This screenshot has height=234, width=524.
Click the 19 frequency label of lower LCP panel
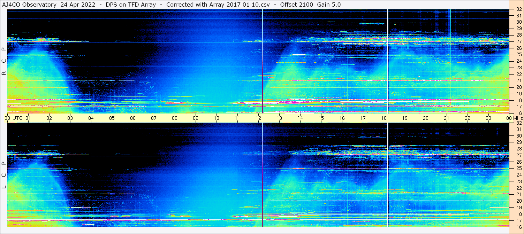click(519, 207)
